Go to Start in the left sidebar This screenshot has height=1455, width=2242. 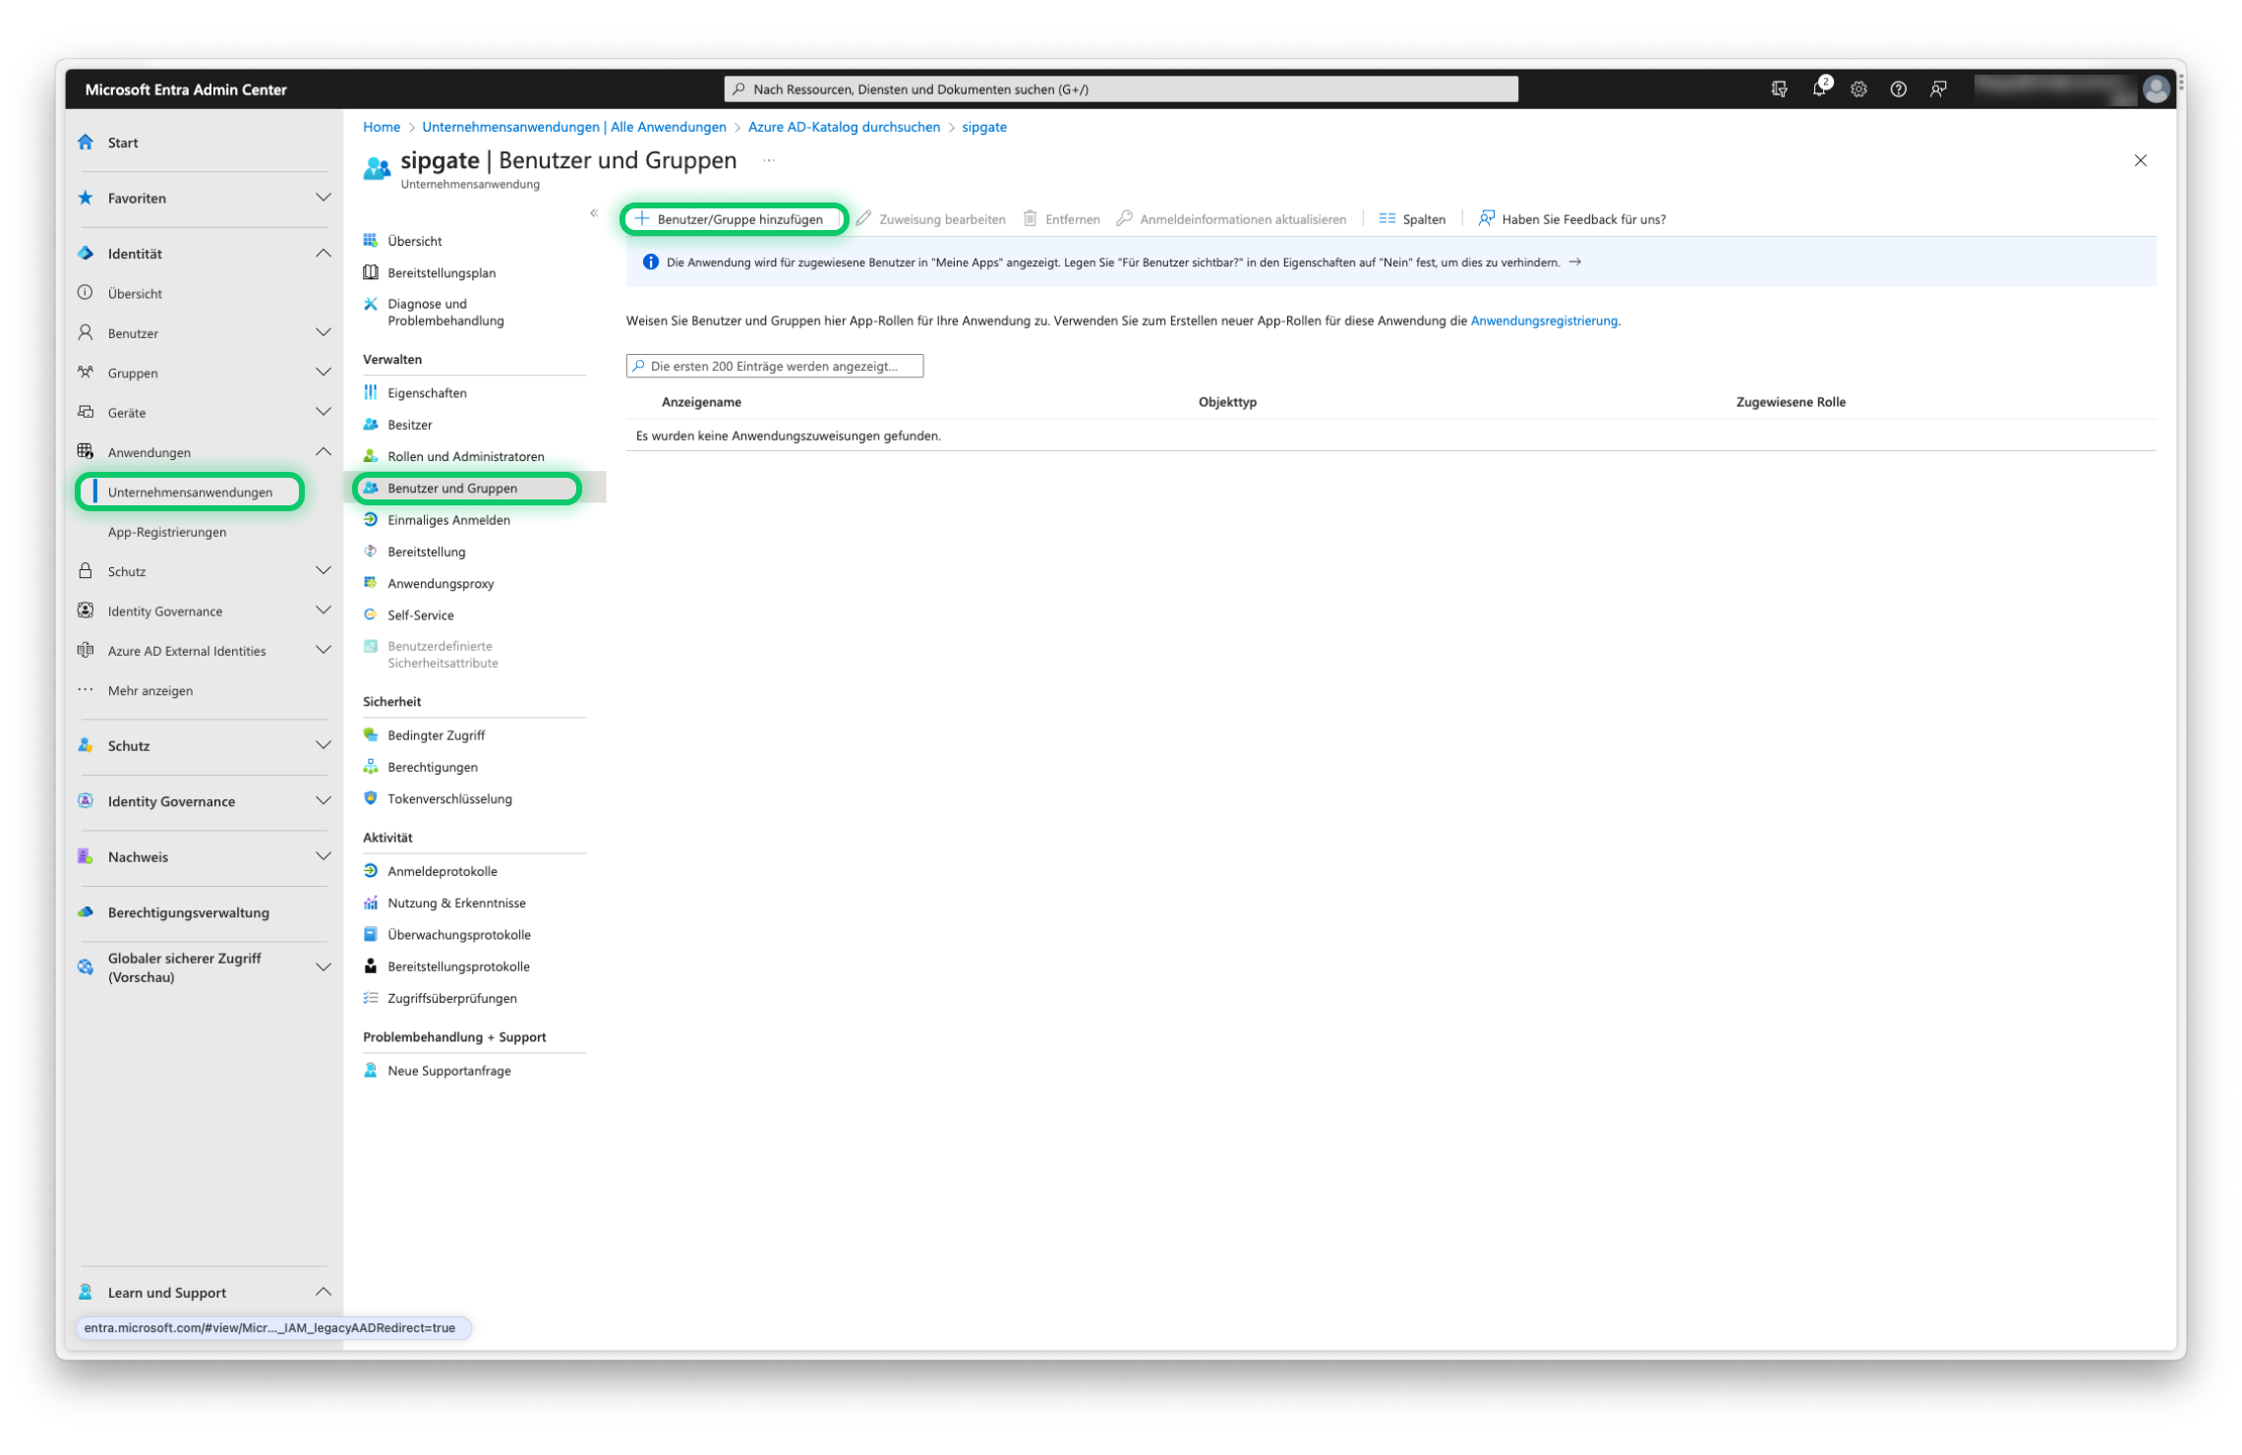click(123, 142)
